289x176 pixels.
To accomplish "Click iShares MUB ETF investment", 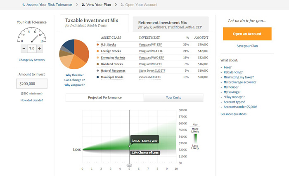I will point(150,77).
